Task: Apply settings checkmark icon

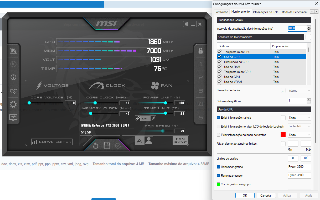Action: click(118, 146)
